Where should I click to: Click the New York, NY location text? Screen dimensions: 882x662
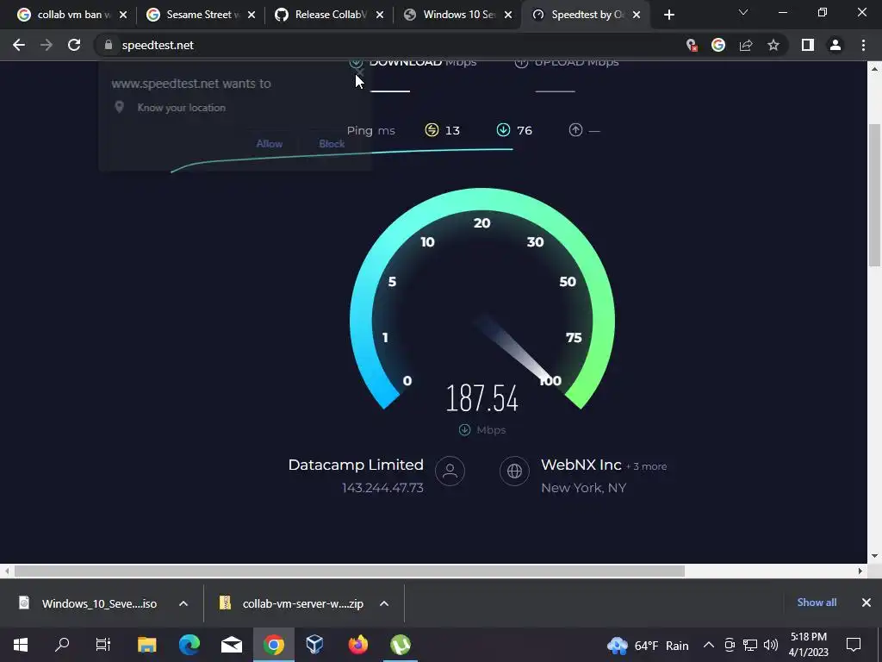pyautogui.click(x=583, y=488)
